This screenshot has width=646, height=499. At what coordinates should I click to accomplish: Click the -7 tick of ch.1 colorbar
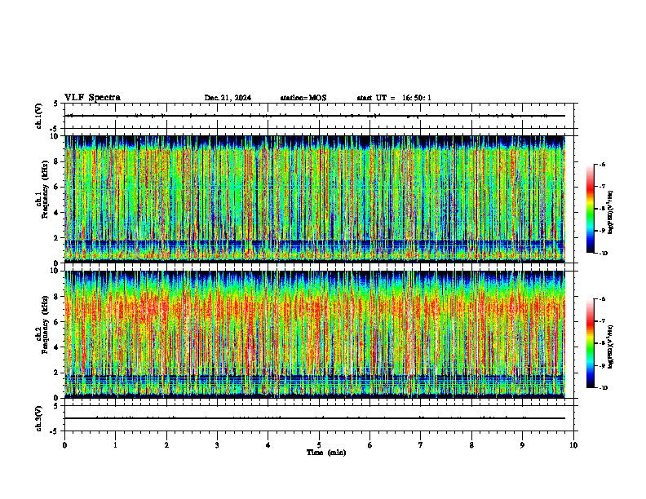tap(602, 187)
